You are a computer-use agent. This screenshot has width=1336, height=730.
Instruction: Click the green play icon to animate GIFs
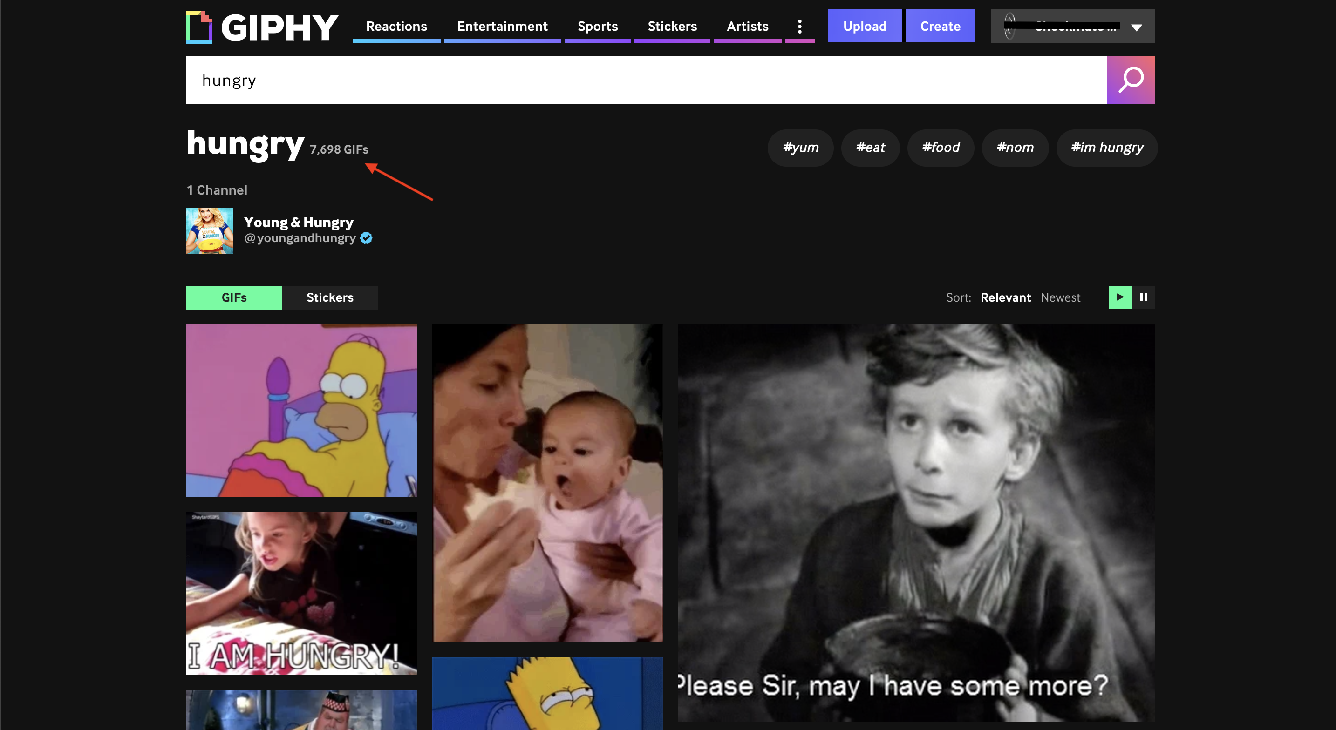coord(1120,297)
